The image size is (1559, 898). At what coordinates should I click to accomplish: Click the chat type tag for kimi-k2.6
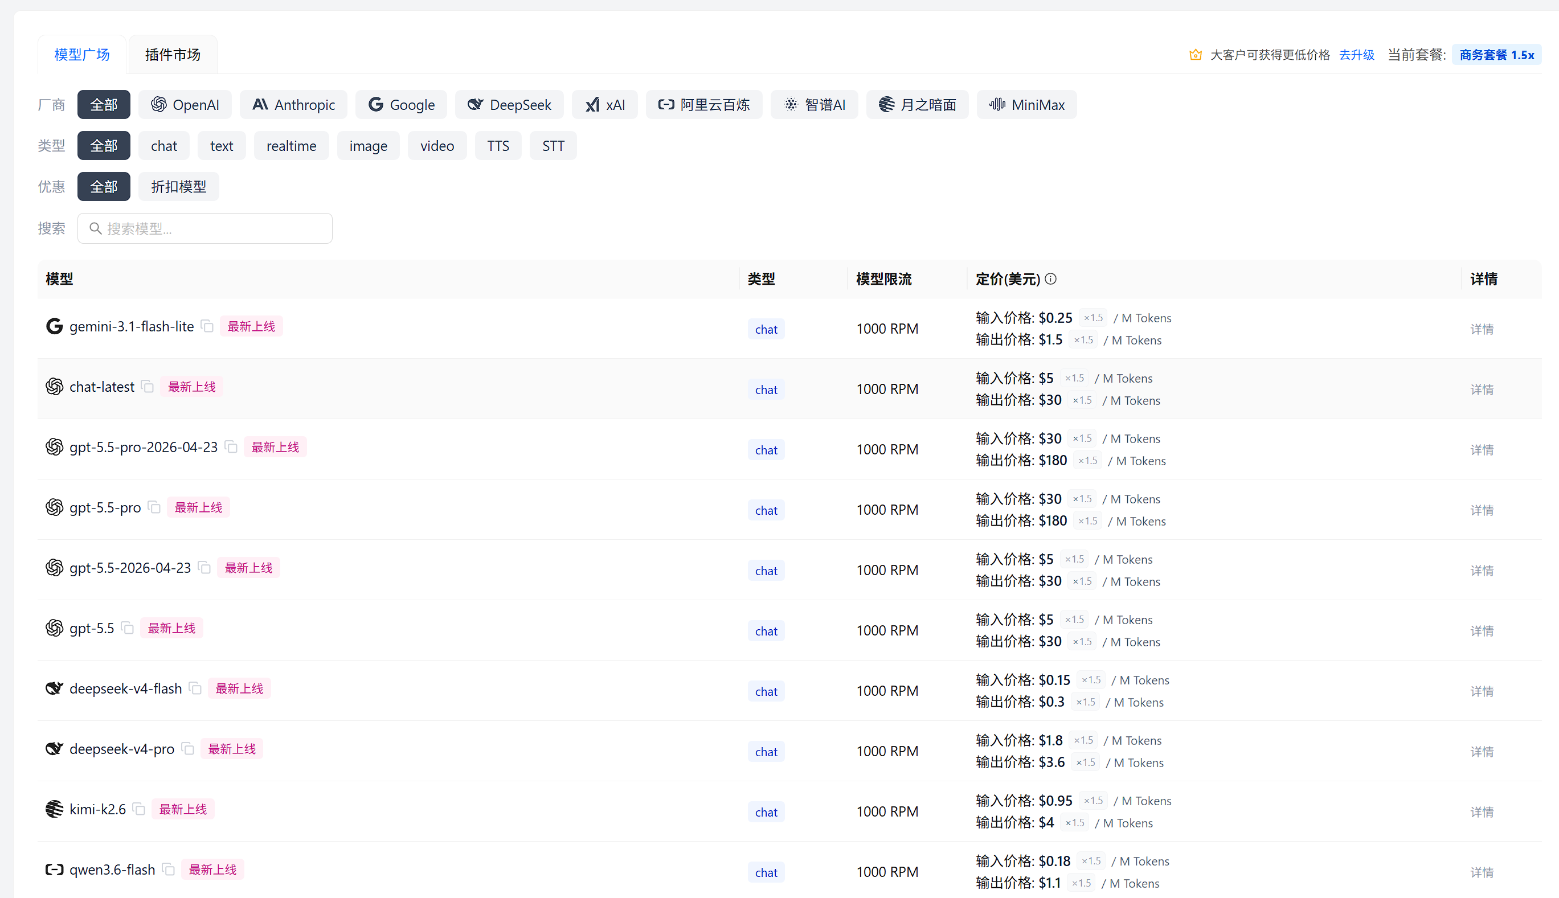point(766,812)
